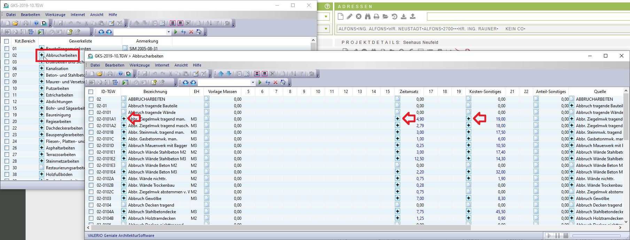Screen dimensions: 630x240
Task: Go back with blue left arrow in Abbrucharbeiten window
Action: (x=186, y=83)
